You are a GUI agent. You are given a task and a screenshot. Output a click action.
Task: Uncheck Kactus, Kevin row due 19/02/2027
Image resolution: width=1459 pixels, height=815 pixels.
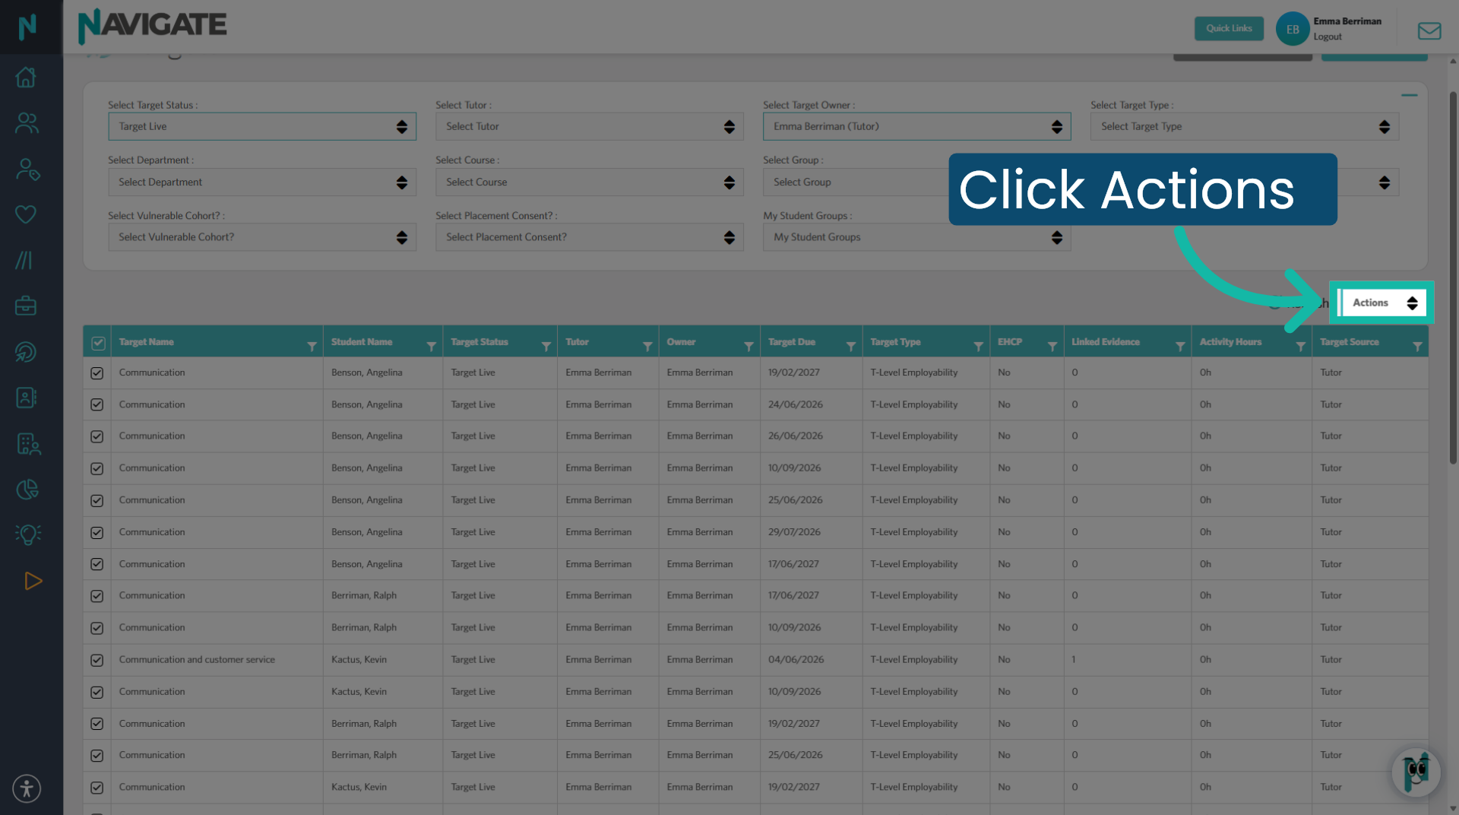[x=97, y=788]
